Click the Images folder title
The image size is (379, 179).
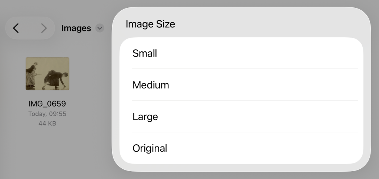(76, 28)
